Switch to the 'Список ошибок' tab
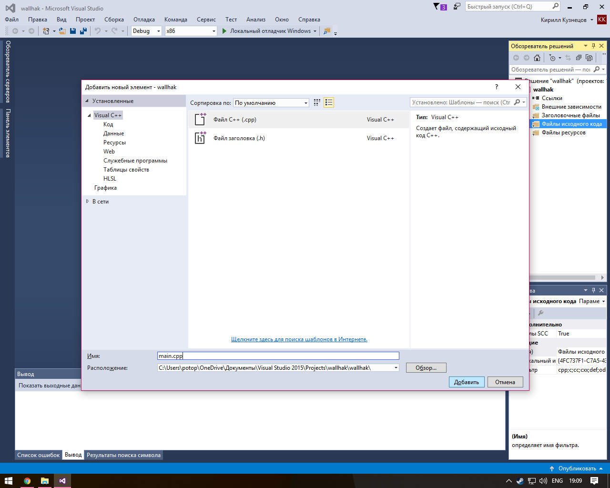The width and height of the screenshot is (610, 488). [x=39, y=455]
